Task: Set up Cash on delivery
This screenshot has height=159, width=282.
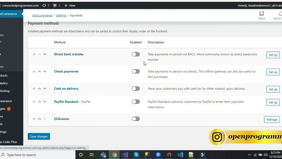Action: 273,89
